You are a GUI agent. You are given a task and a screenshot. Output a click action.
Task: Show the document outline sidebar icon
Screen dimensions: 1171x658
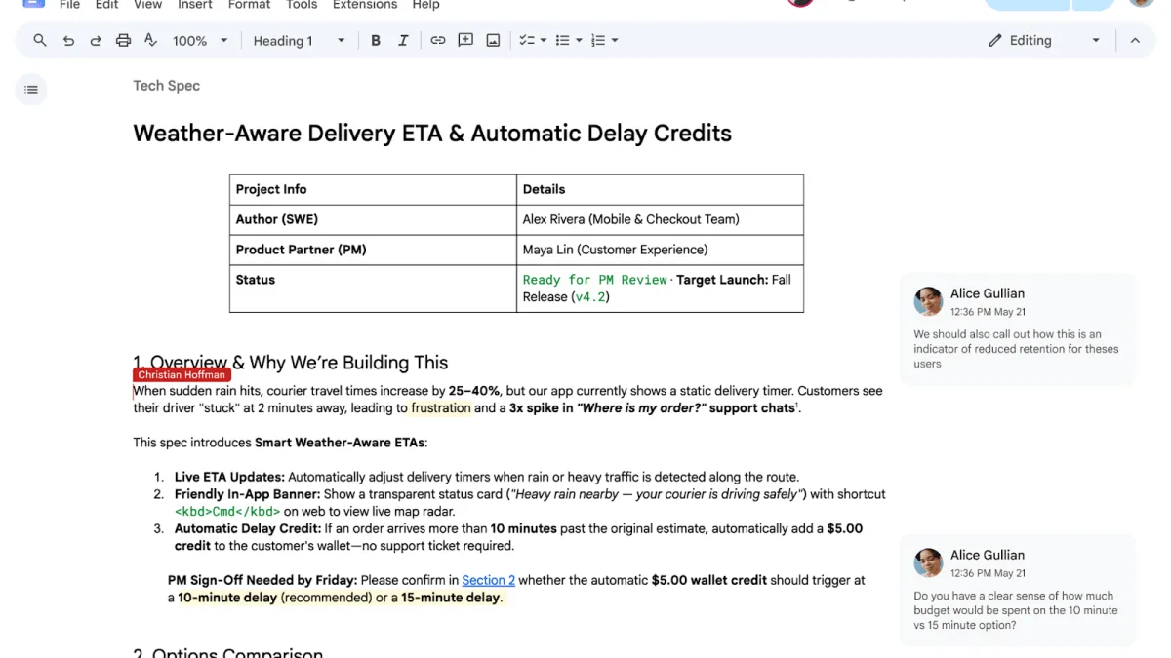pos(31,90)
